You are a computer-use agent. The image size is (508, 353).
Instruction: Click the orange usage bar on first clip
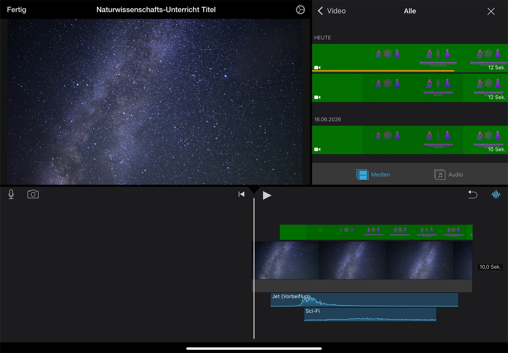pyautogui.click(x=383, y=71)
